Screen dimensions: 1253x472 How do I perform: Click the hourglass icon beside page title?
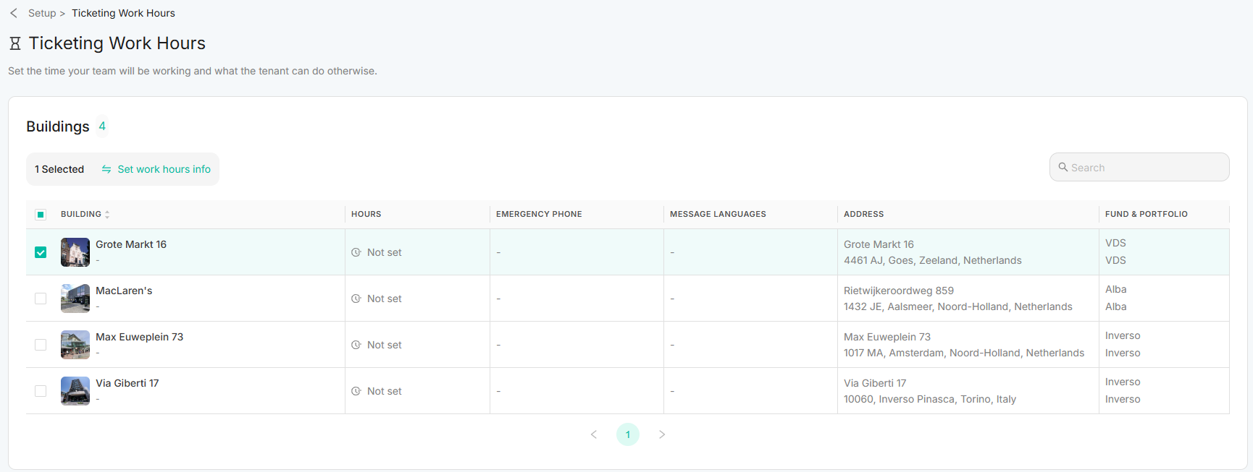(x=14, y=43)
